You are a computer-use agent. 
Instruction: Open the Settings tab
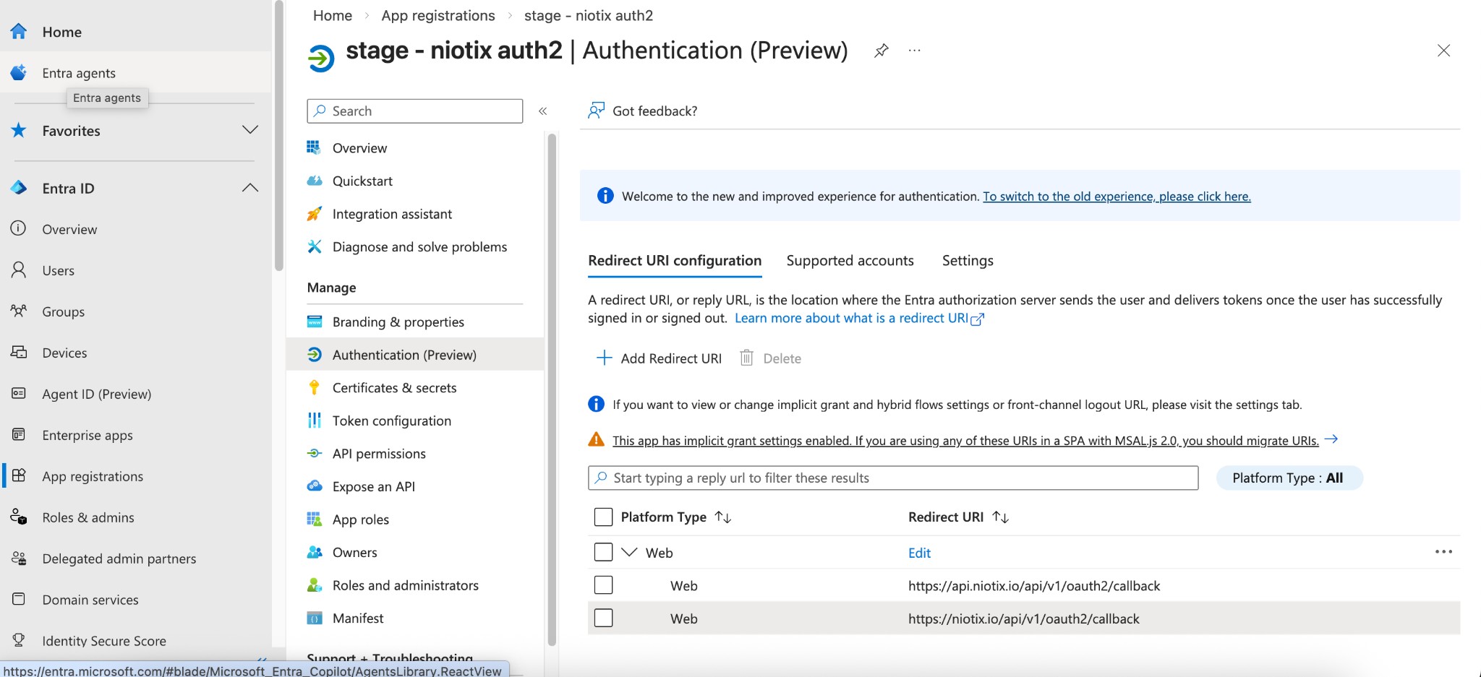pos(968,261)
